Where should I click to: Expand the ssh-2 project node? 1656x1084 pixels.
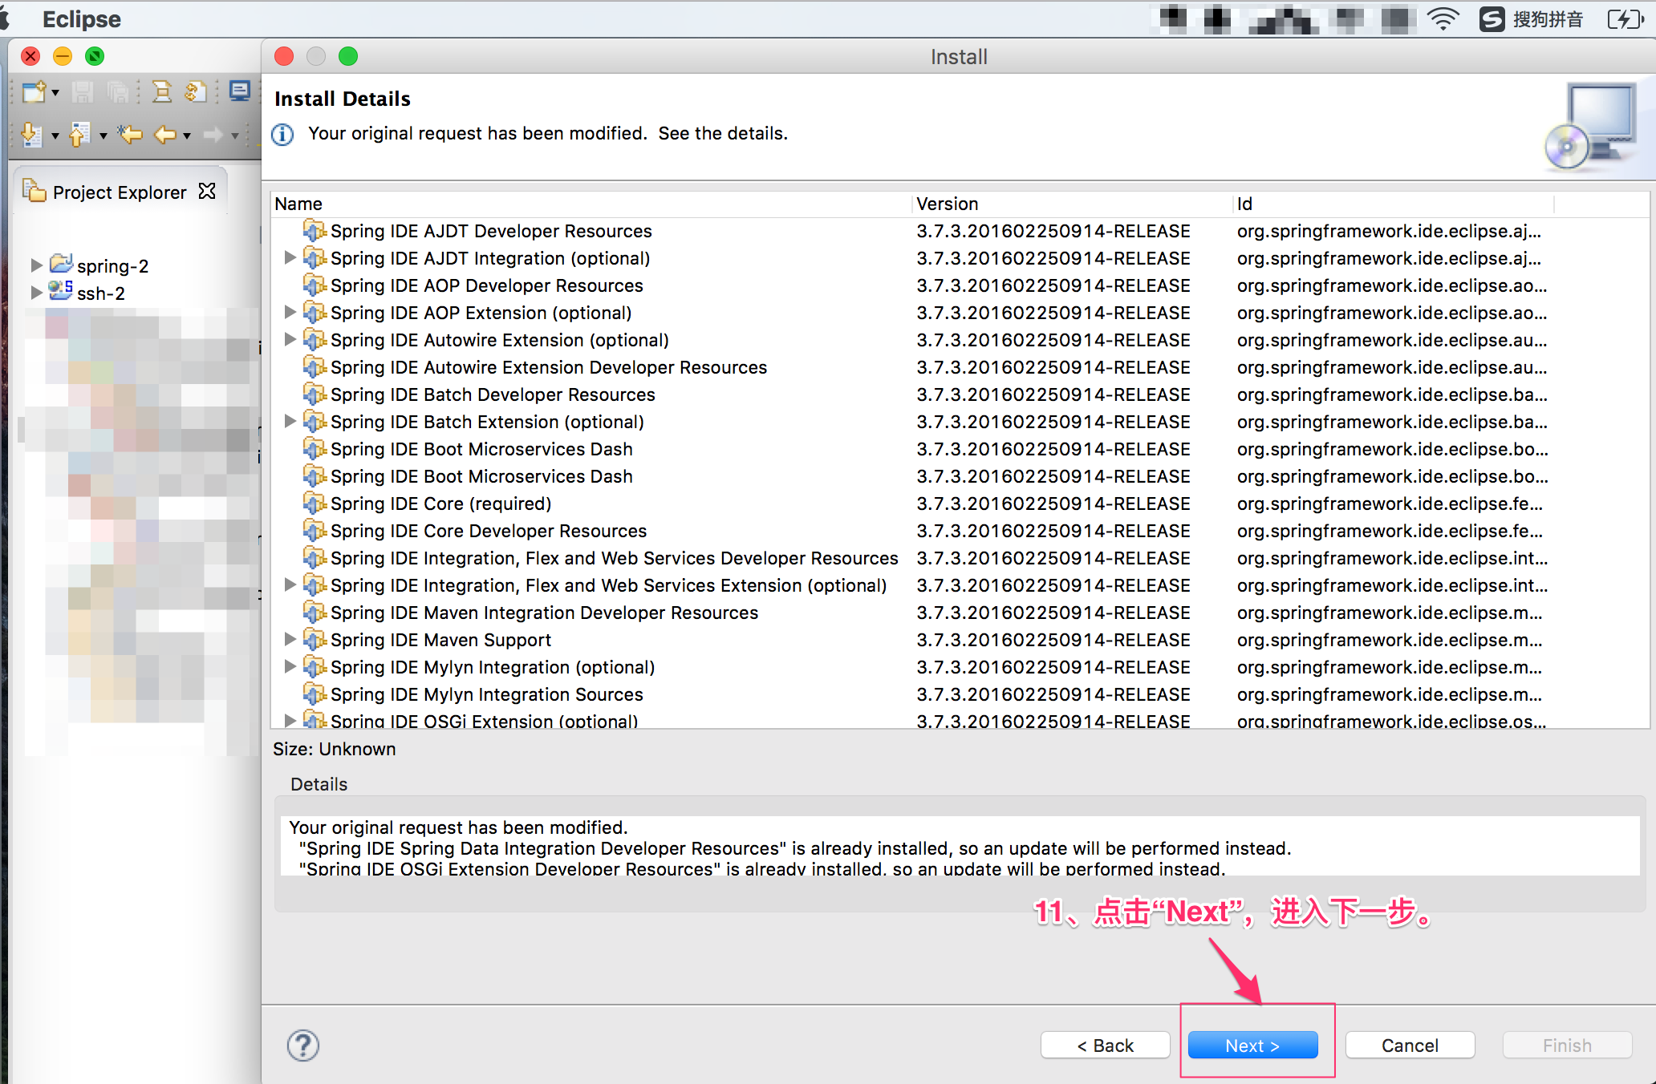(x=36, y=292)
